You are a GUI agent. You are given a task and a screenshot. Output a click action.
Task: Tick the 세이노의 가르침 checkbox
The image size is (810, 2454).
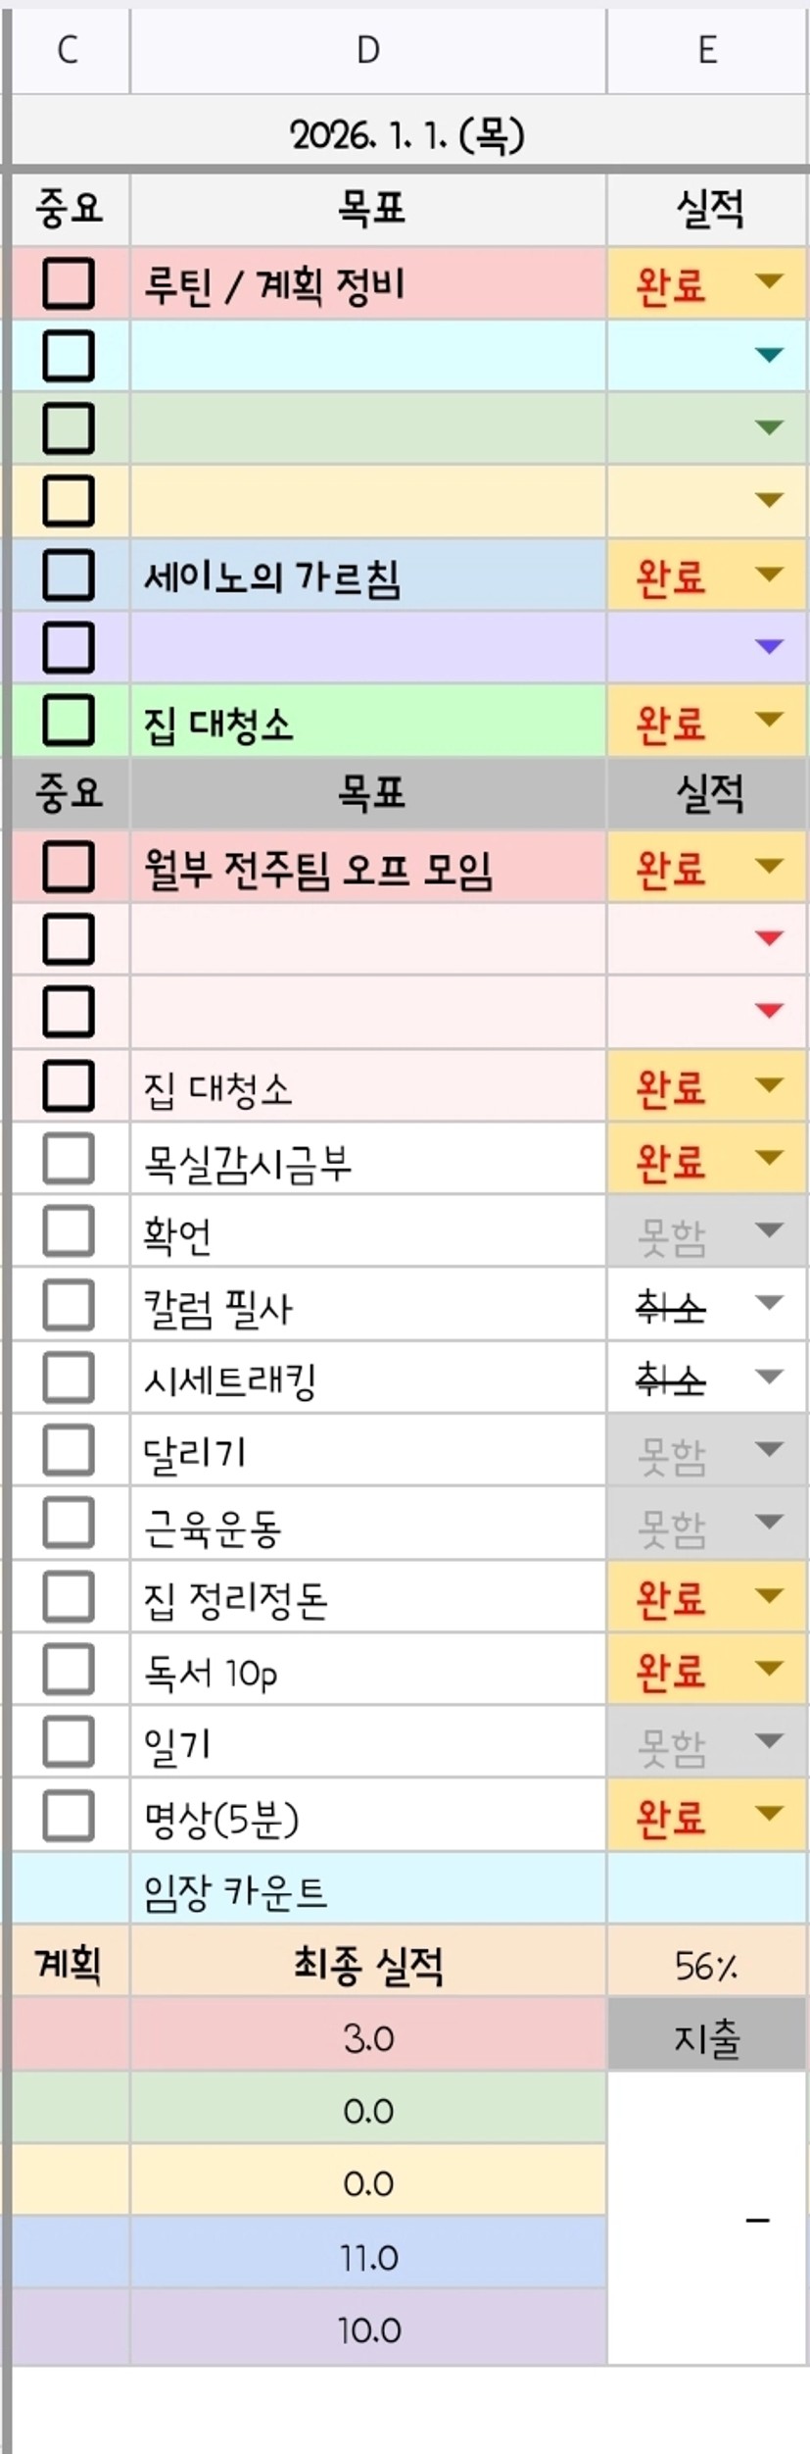click(x=69, y=575)
